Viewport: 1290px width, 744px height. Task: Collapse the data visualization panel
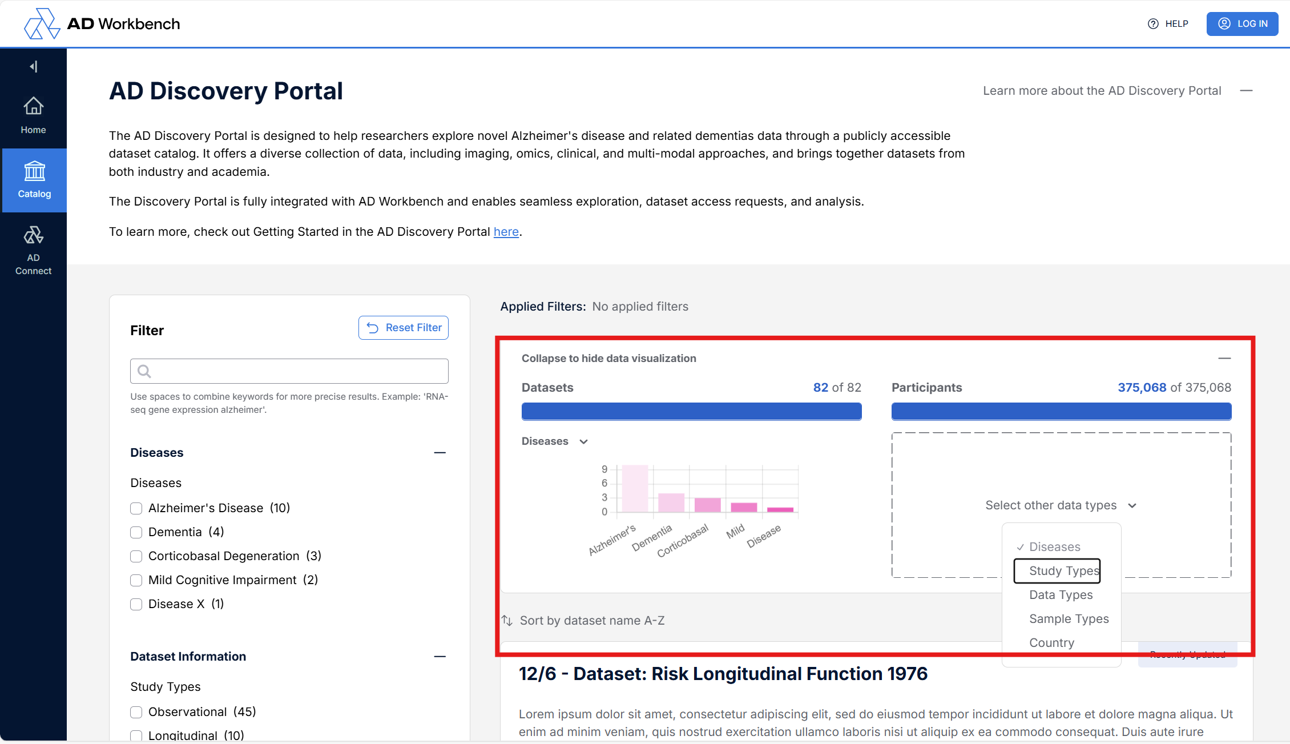tap(1224, 359)
